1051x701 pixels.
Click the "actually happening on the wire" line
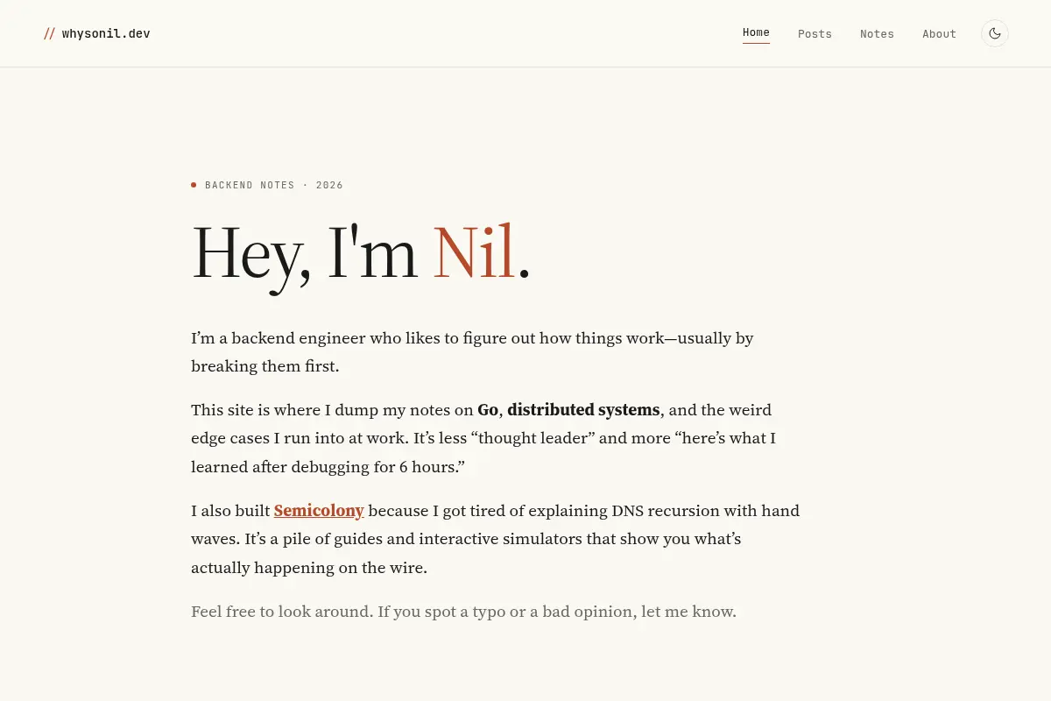click(x=309, y=567)
